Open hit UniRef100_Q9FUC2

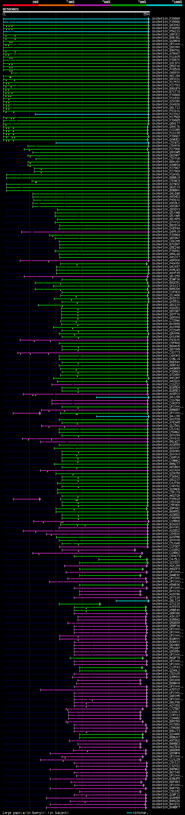(166, 34)
